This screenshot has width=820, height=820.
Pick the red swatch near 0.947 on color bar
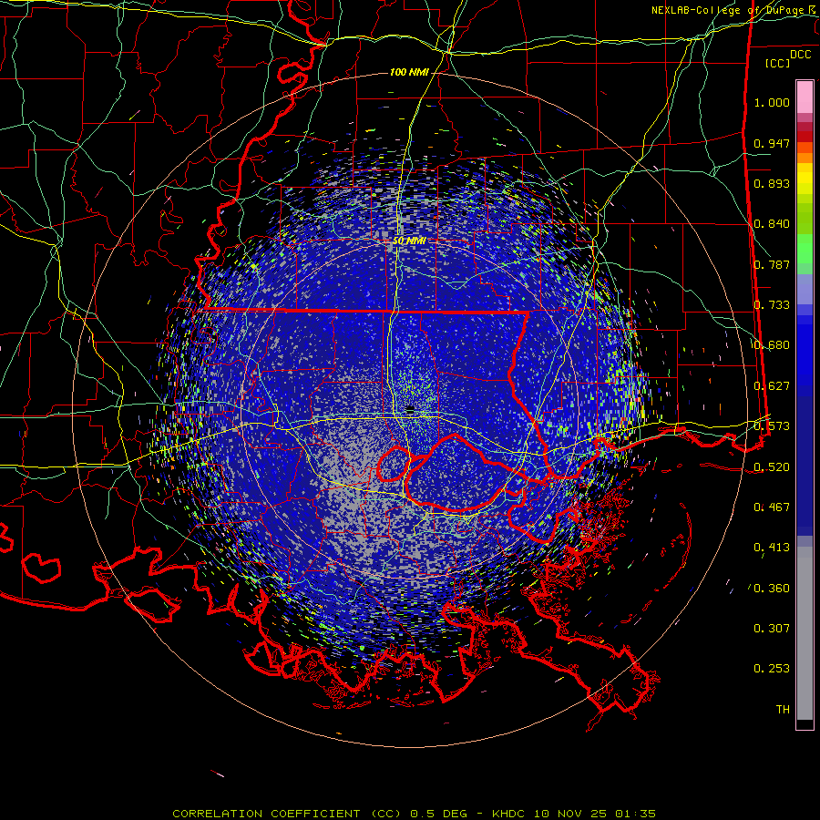click(805, 137)
